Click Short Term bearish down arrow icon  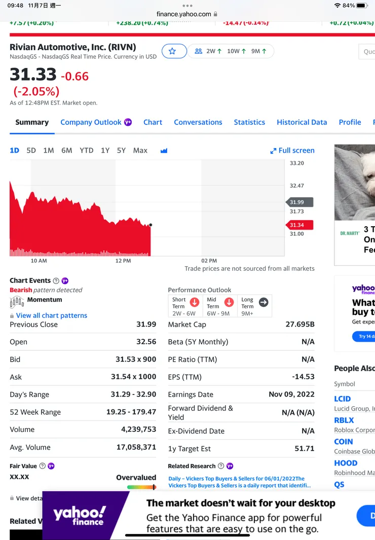pyautogui.click(x=195, y=302)
